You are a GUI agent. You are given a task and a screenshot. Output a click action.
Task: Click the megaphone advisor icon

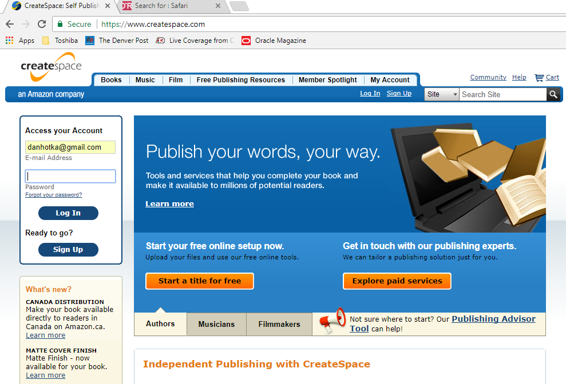[x=332, y=320]
